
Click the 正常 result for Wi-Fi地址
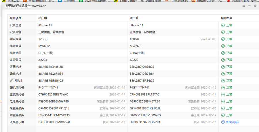(229, 81)
